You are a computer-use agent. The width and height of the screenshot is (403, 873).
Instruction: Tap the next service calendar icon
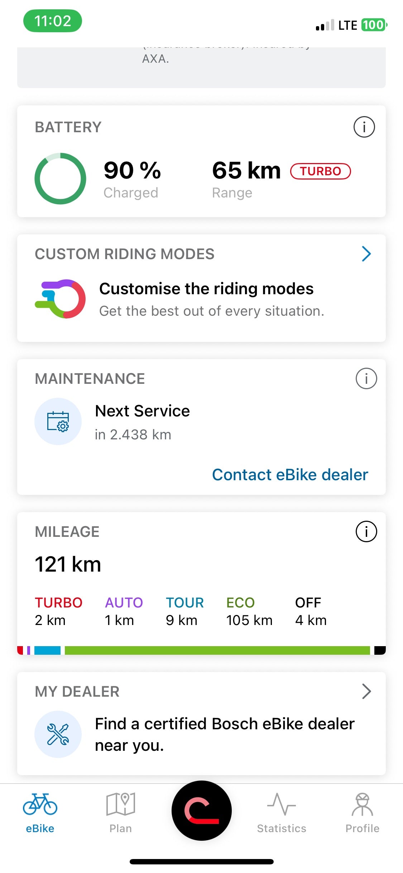coord(58,421)
